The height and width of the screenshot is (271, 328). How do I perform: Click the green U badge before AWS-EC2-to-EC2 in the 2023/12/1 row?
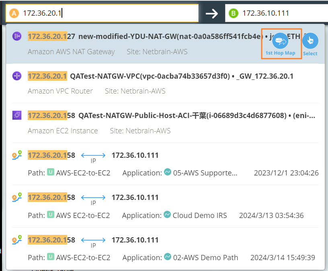[x=50, y=172]
